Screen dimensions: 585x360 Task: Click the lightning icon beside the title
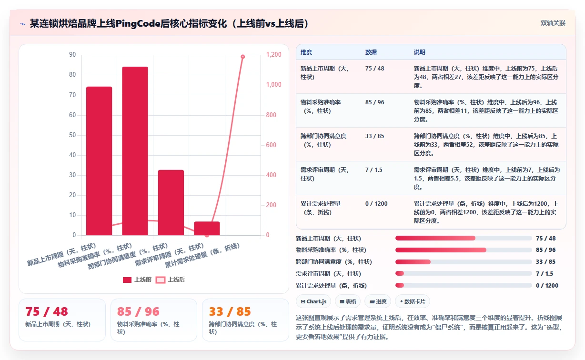click(x=22, y=23)
